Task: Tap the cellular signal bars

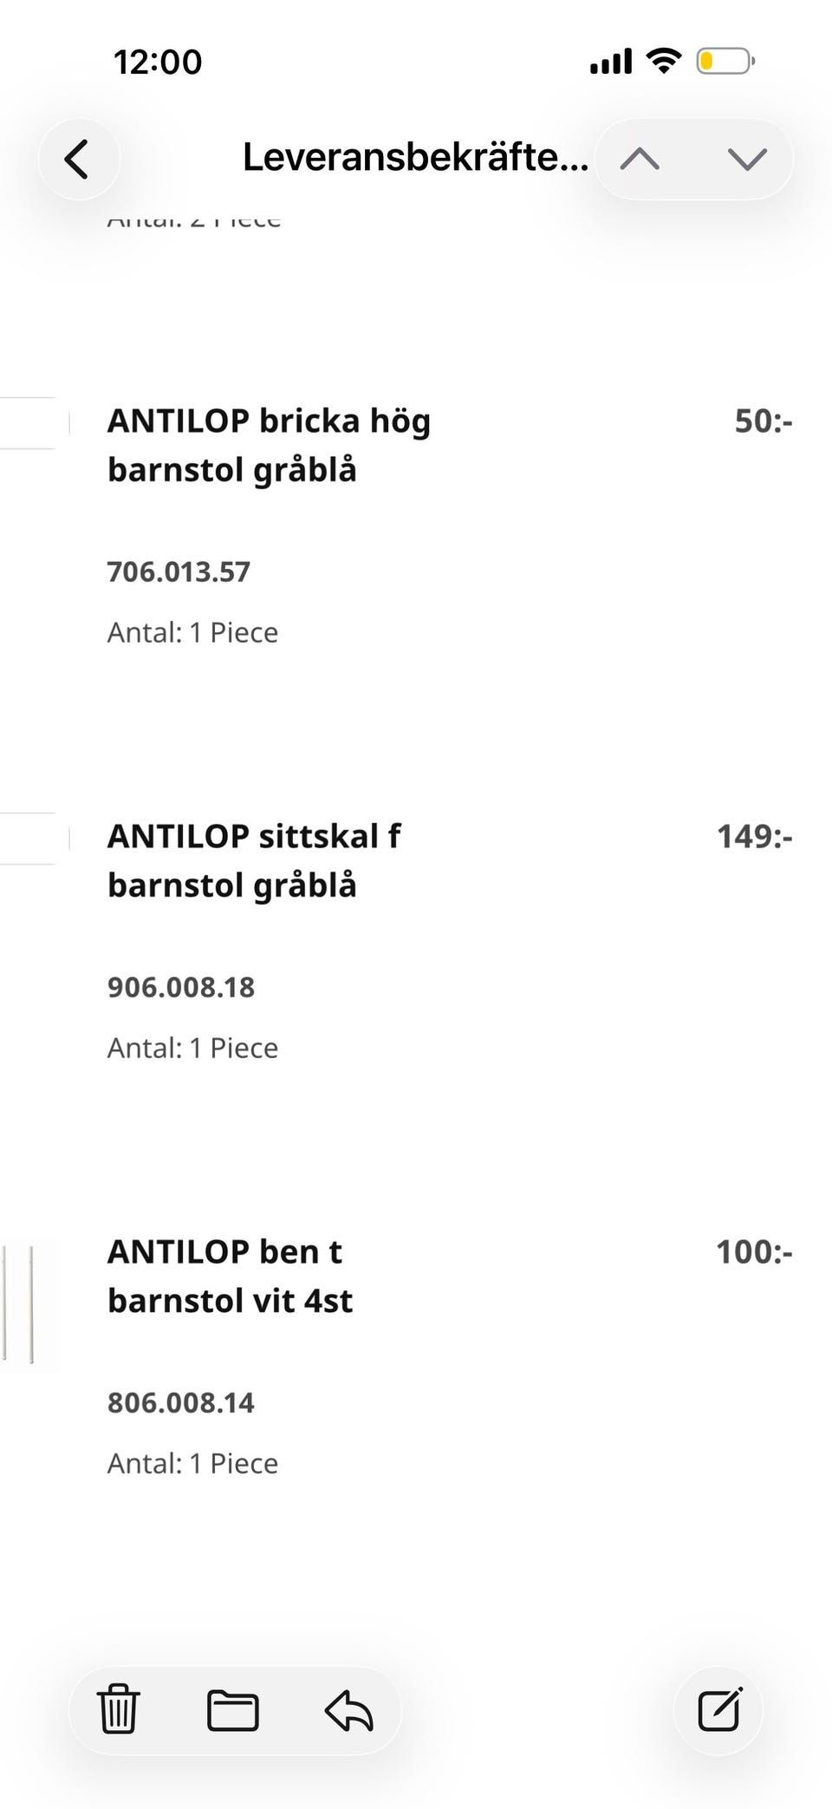Action: point(611,62)
